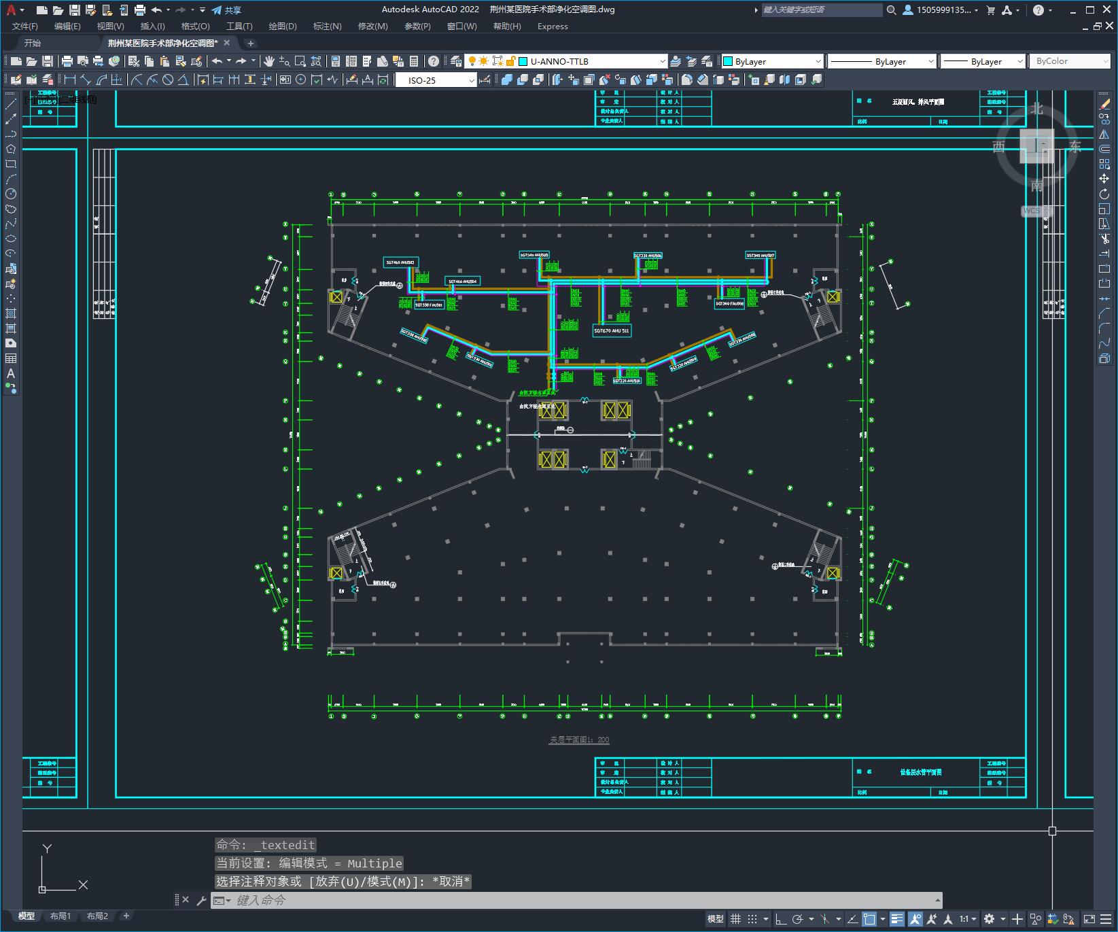Select the Polygon tool in draw toolbar
The image size is (1118, 932).
(11, 149)
